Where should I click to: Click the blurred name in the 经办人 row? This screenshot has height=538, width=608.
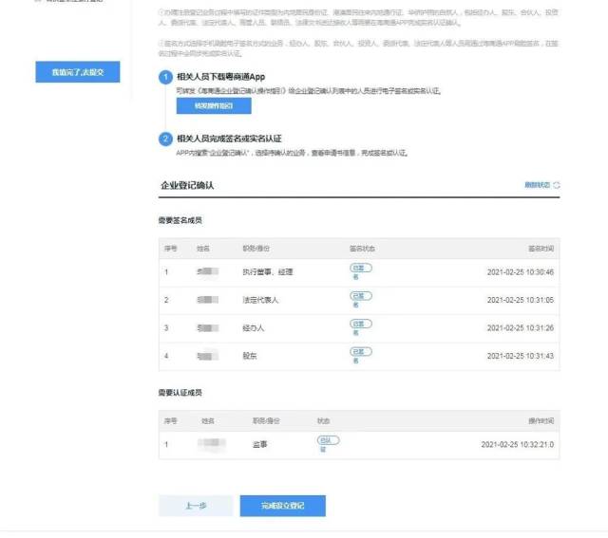point(208,328)
